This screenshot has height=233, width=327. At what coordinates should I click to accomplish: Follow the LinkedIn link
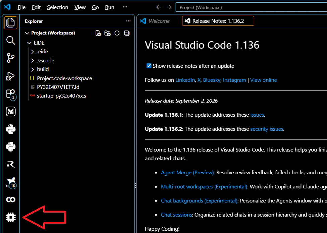tap(185, 80)
